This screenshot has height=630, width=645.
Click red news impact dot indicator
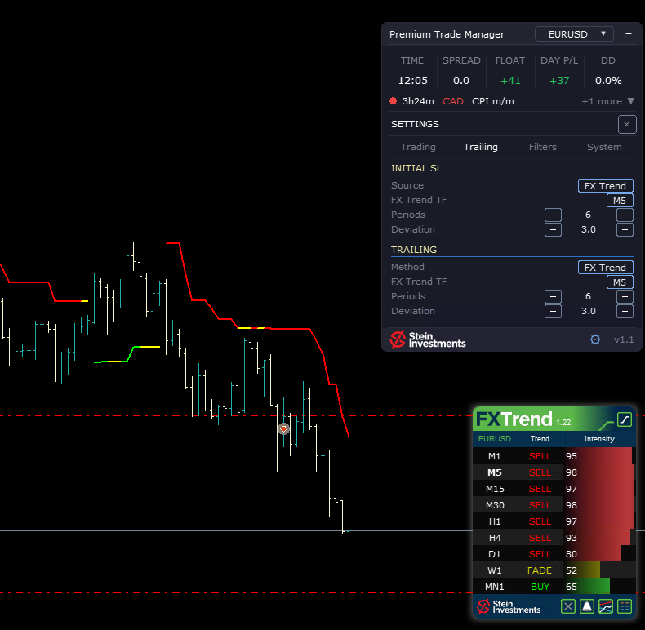[x=393, y=100]
